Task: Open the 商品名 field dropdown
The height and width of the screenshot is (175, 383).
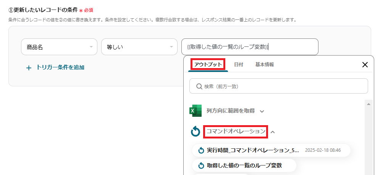Action: 59,47
